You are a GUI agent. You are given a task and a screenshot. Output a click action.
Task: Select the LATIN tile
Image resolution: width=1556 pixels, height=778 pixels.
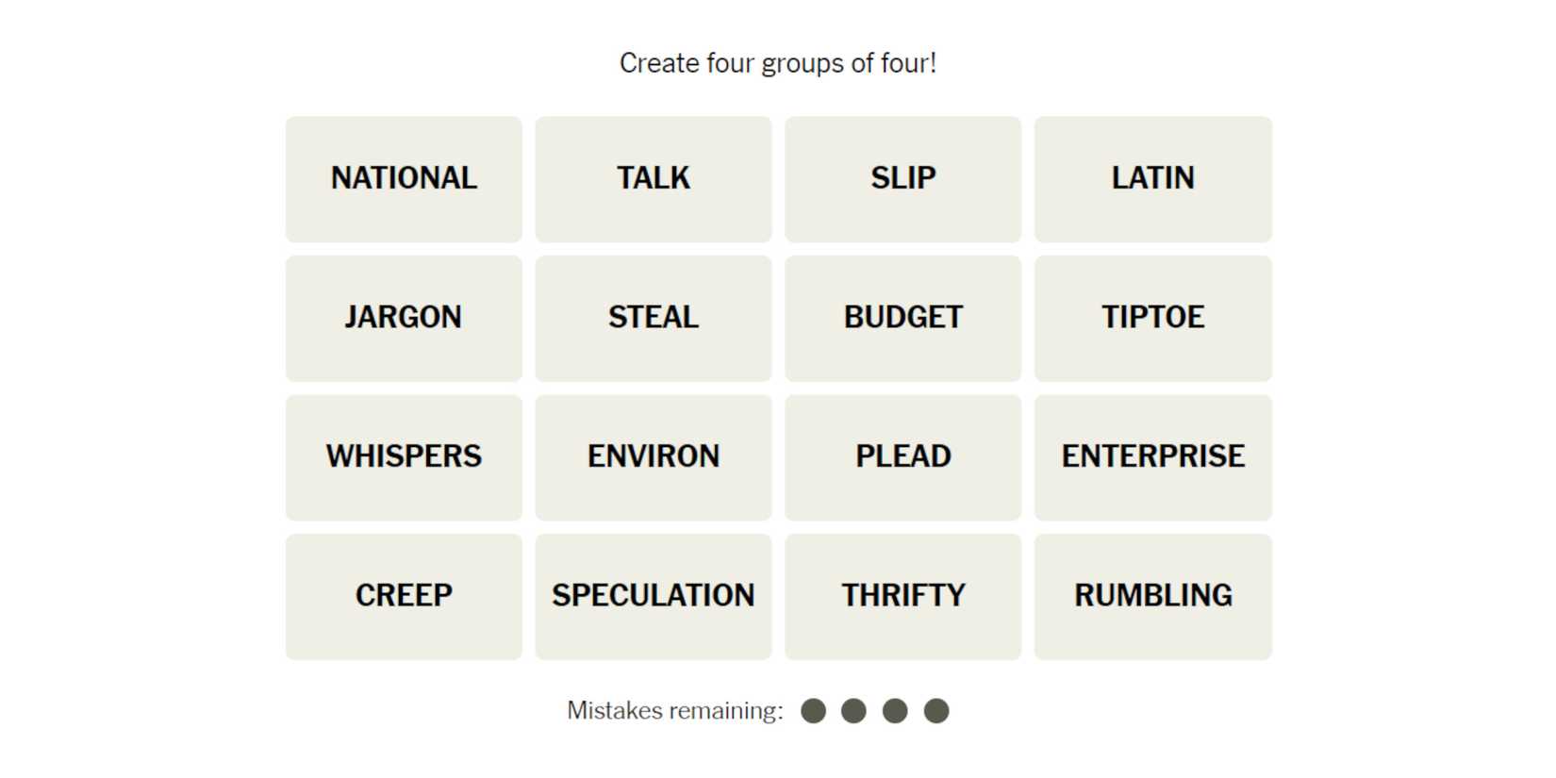coord(1152,178)
